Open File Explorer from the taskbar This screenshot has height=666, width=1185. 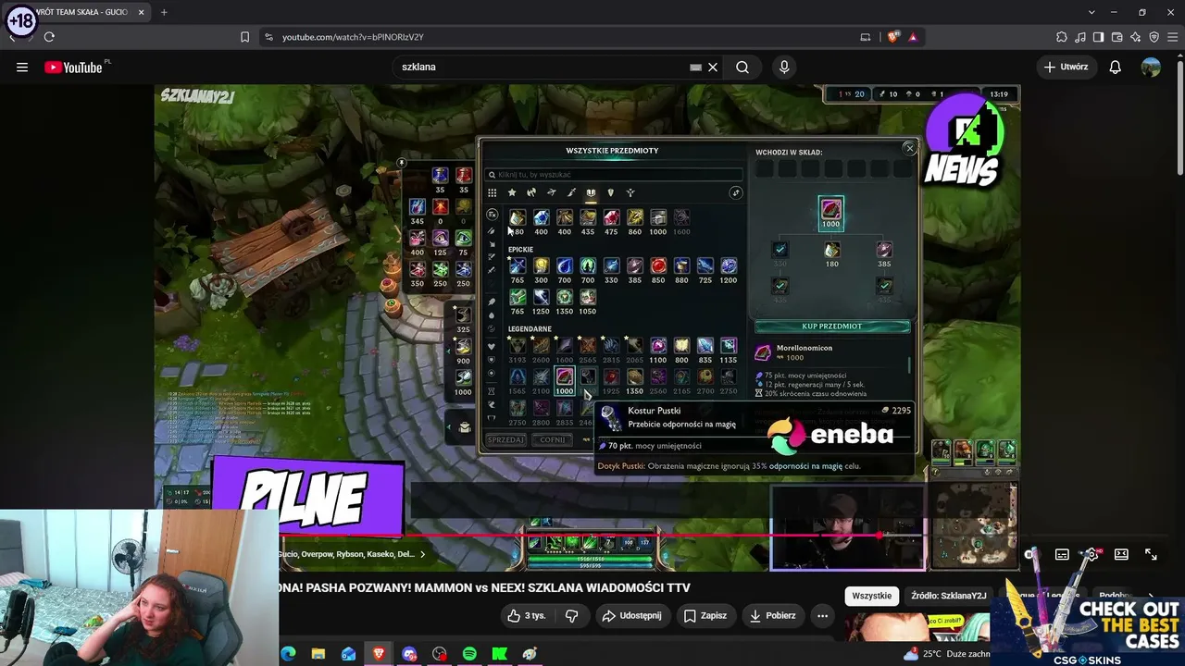pyautogui.click(x=318, y=654)
